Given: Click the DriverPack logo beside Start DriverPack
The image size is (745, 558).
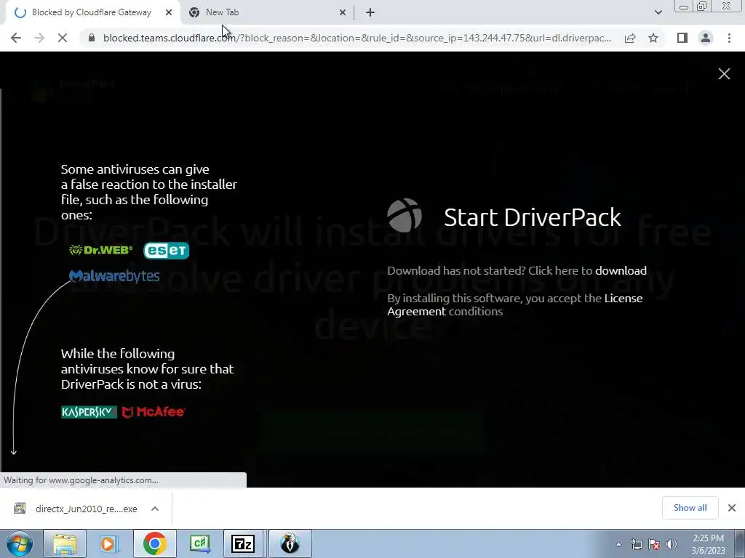Looking at the screenshot, I should point(405,215).
